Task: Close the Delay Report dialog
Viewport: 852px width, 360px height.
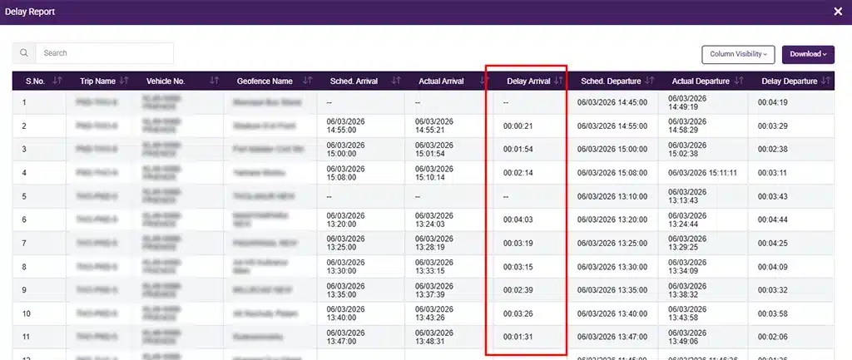Action: pyautogui.click(x=837, y=12)
